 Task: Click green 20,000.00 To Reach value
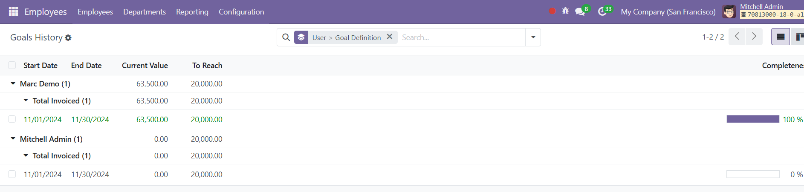pos(207,120)
